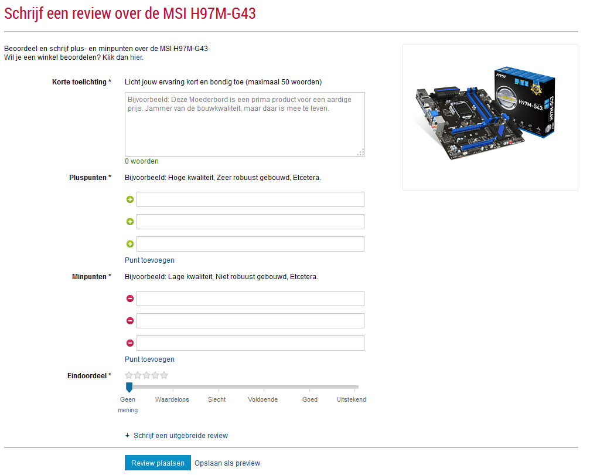Click the 'Pluspunten *' label
This screenshot has width=590, height=475.
[90, 178]
